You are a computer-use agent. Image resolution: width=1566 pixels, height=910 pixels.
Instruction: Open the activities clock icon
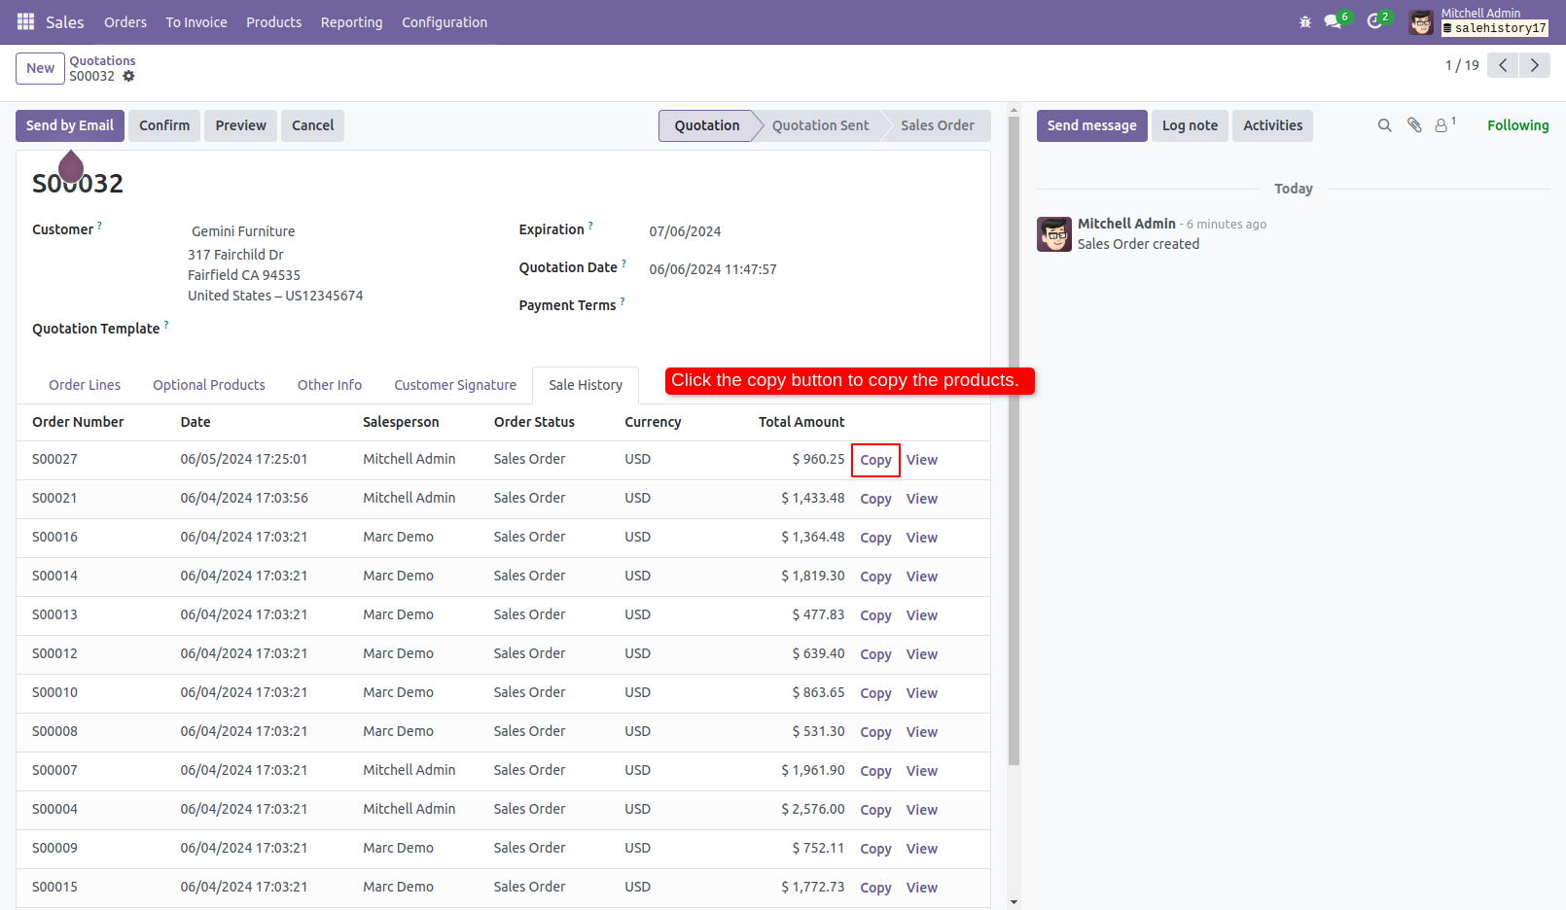point(1374,21)
